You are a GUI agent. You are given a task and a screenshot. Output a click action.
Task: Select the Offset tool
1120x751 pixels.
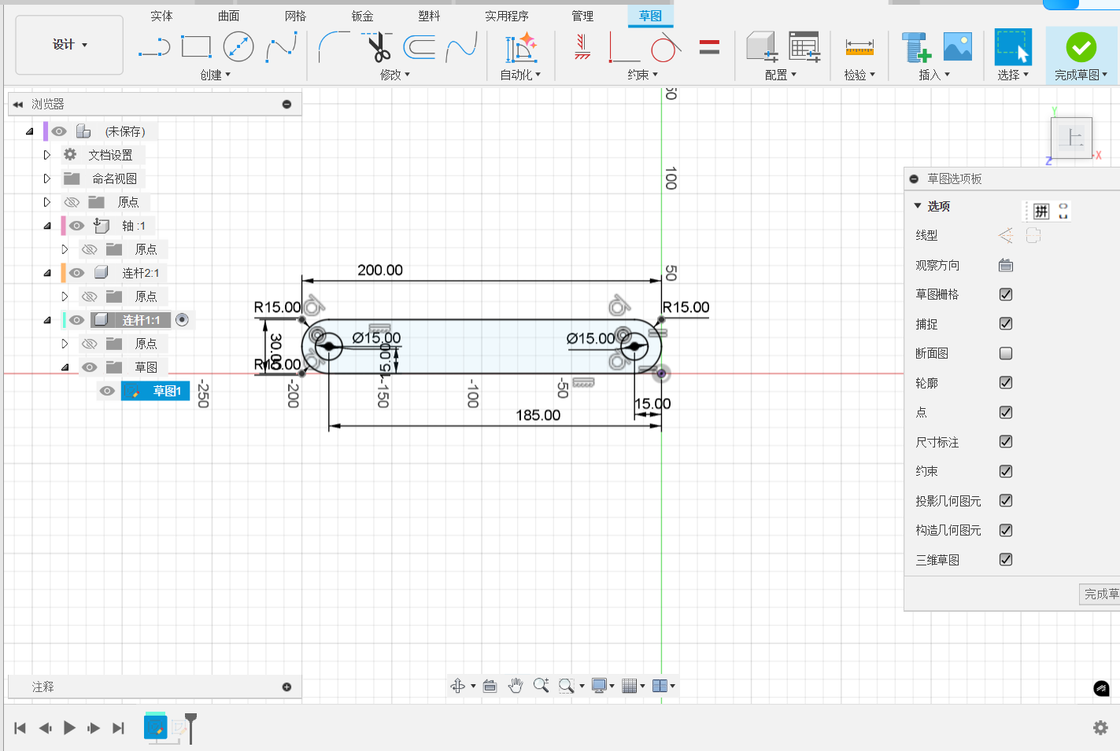[420, 47]
